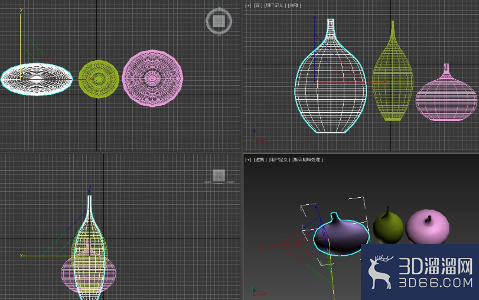Select white ellipse object in top viewport

click(37, 79)
